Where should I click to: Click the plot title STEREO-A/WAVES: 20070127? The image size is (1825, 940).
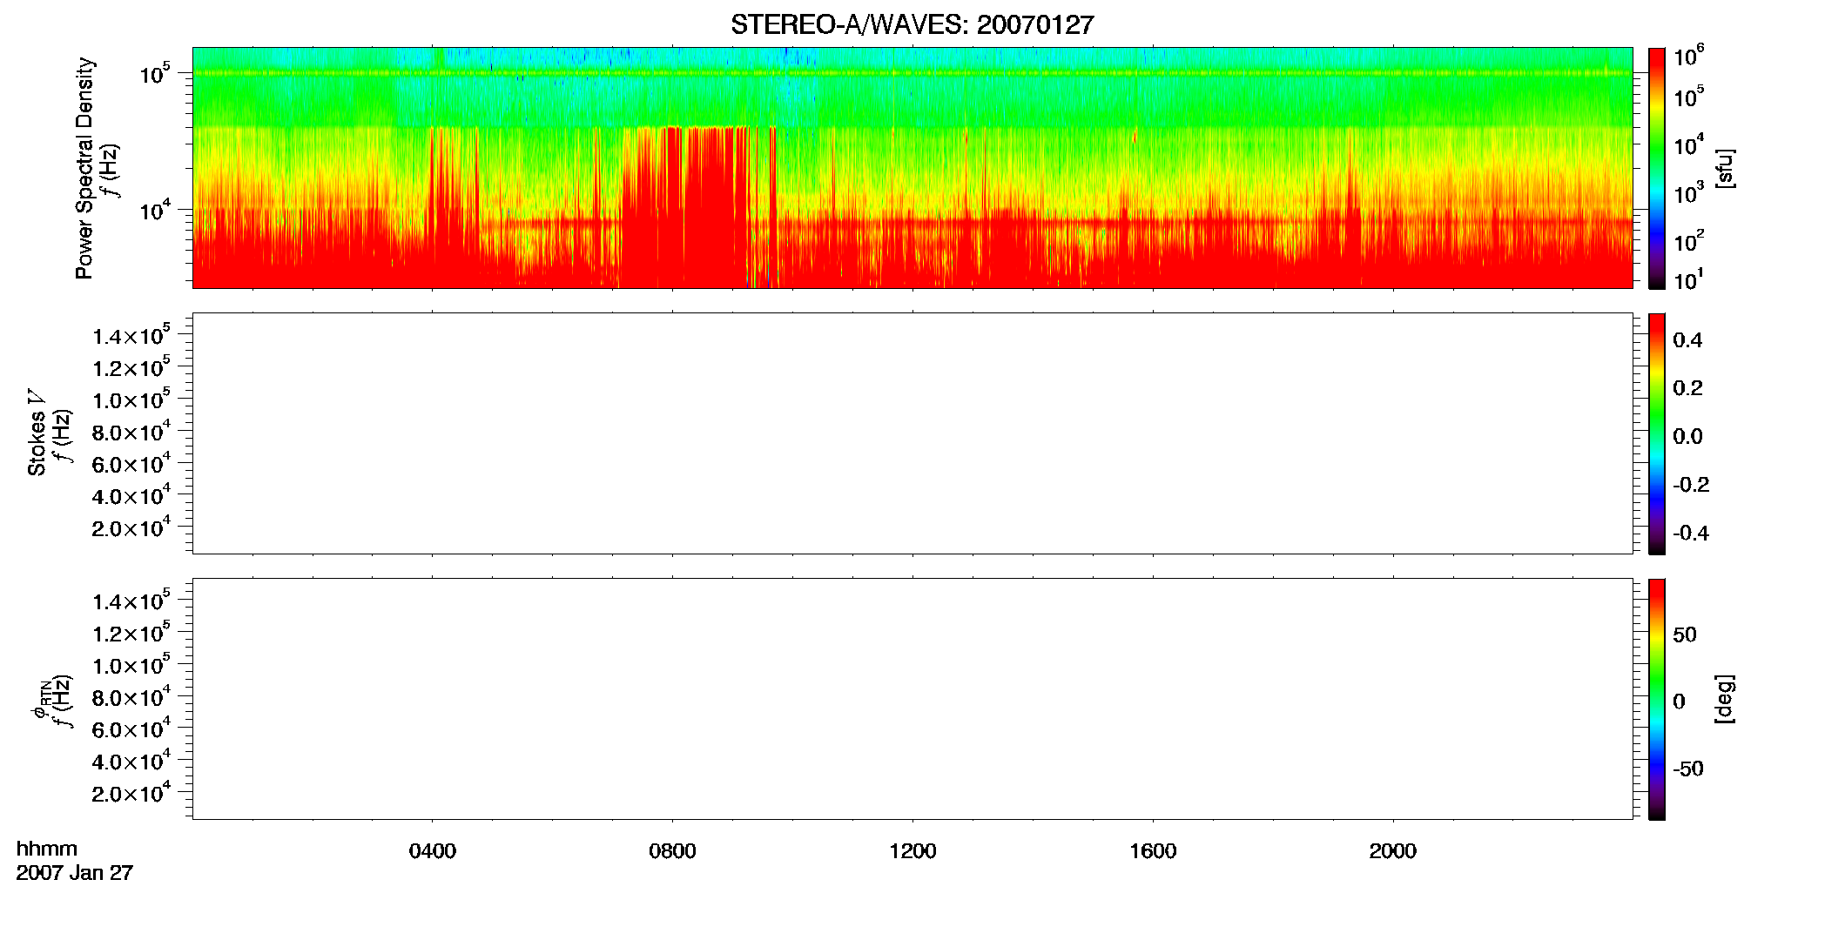(912, 25)
